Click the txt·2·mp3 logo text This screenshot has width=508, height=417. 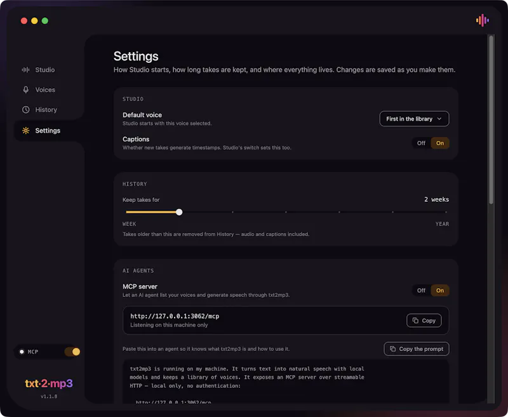49,383
